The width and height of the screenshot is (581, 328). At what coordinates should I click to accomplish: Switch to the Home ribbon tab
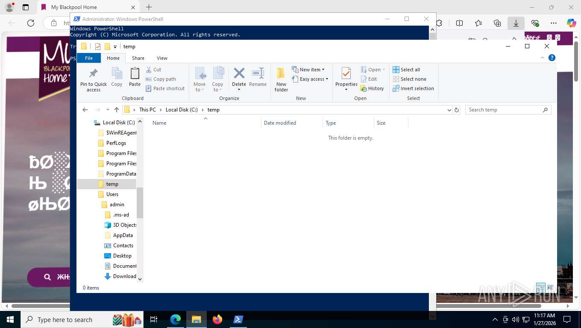(x=113, y=58)
